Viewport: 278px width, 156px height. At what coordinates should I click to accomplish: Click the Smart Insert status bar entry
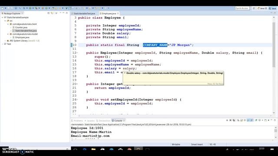point(197,144)
